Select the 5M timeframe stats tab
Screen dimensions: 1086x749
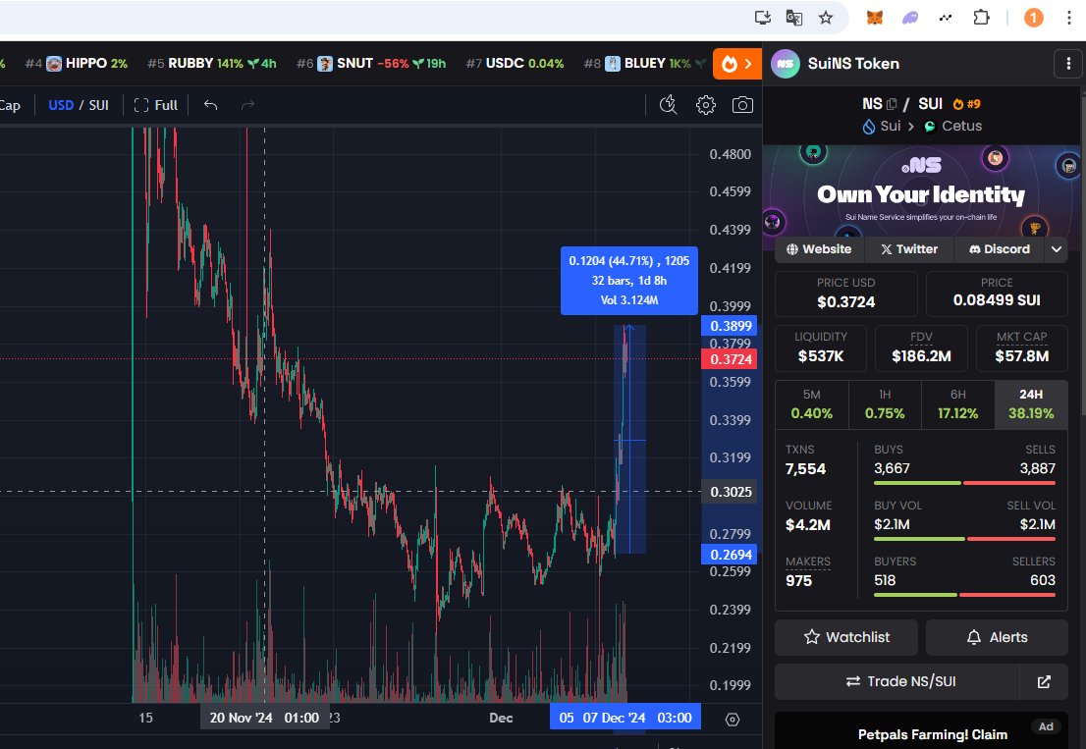coord(812,404)
